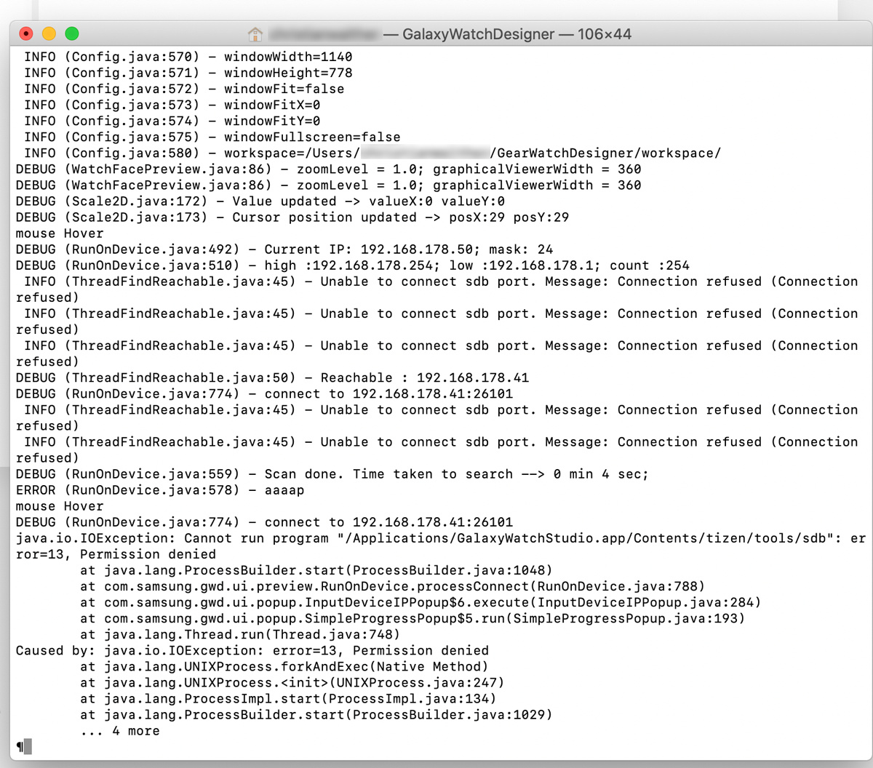Click 'UNIXProcess.forkAndExec(Native Method)' line
The image size is (873, 768).
pyautogui.click(x=284, y=666)
